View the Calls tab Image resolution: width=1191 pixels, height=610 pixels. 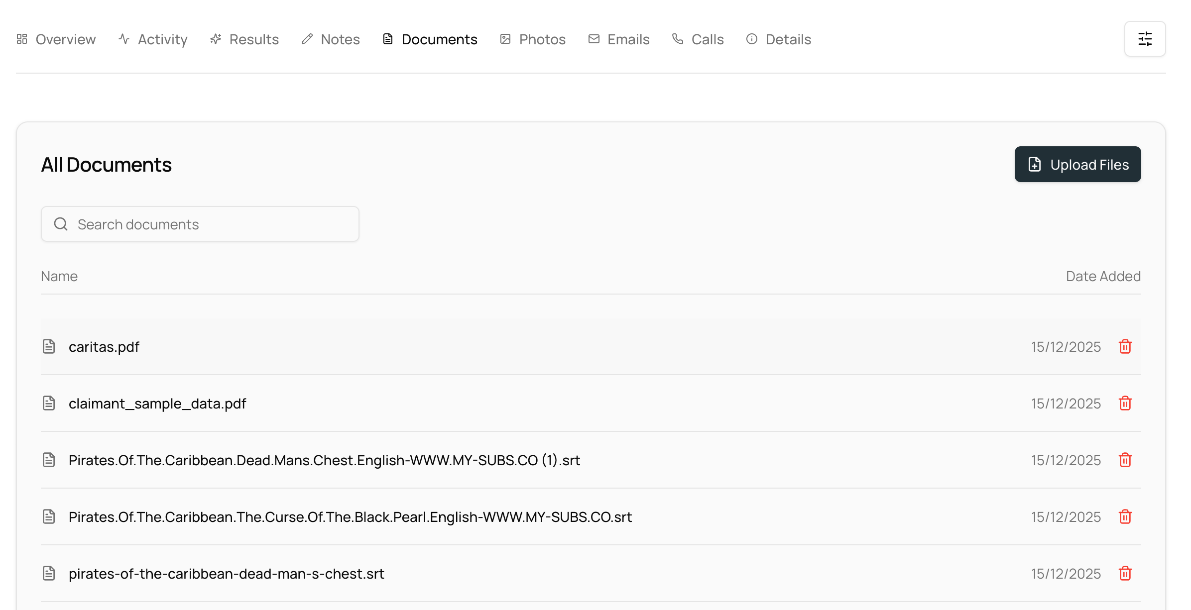point(698,39)
